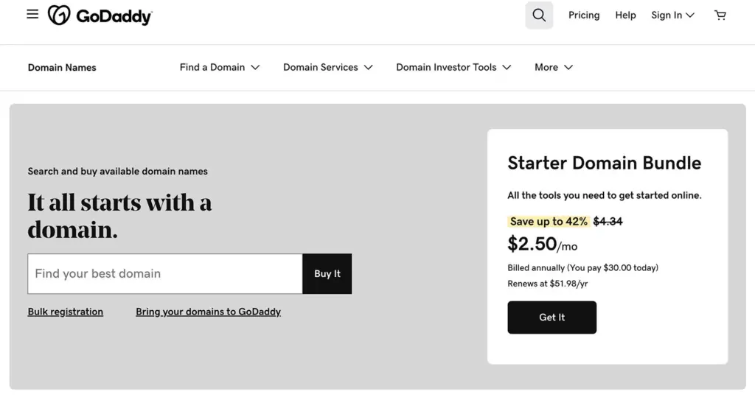The image size is (755, 400).
Task: Open the Domain Services dropdown
Action: (x=328, y=67)
